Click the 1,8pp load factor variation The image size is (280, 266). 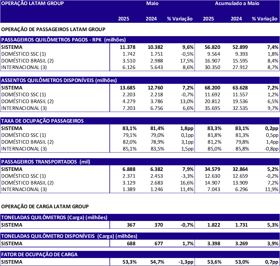pyautogui.click(x=187, y=129)
